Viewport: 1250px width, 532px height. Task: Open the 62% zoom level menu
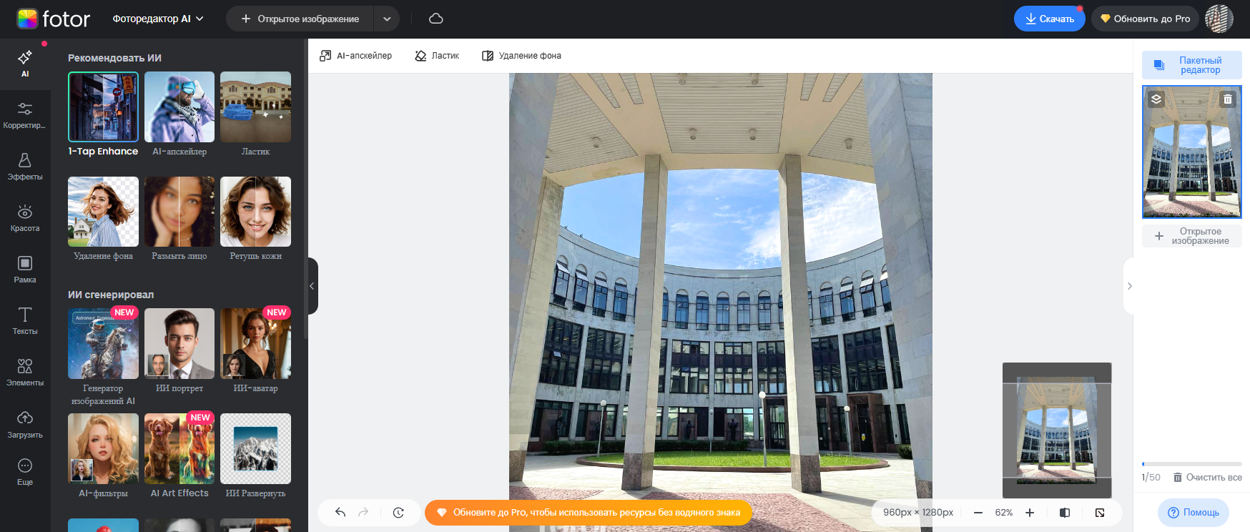(x=1004, y=513)
